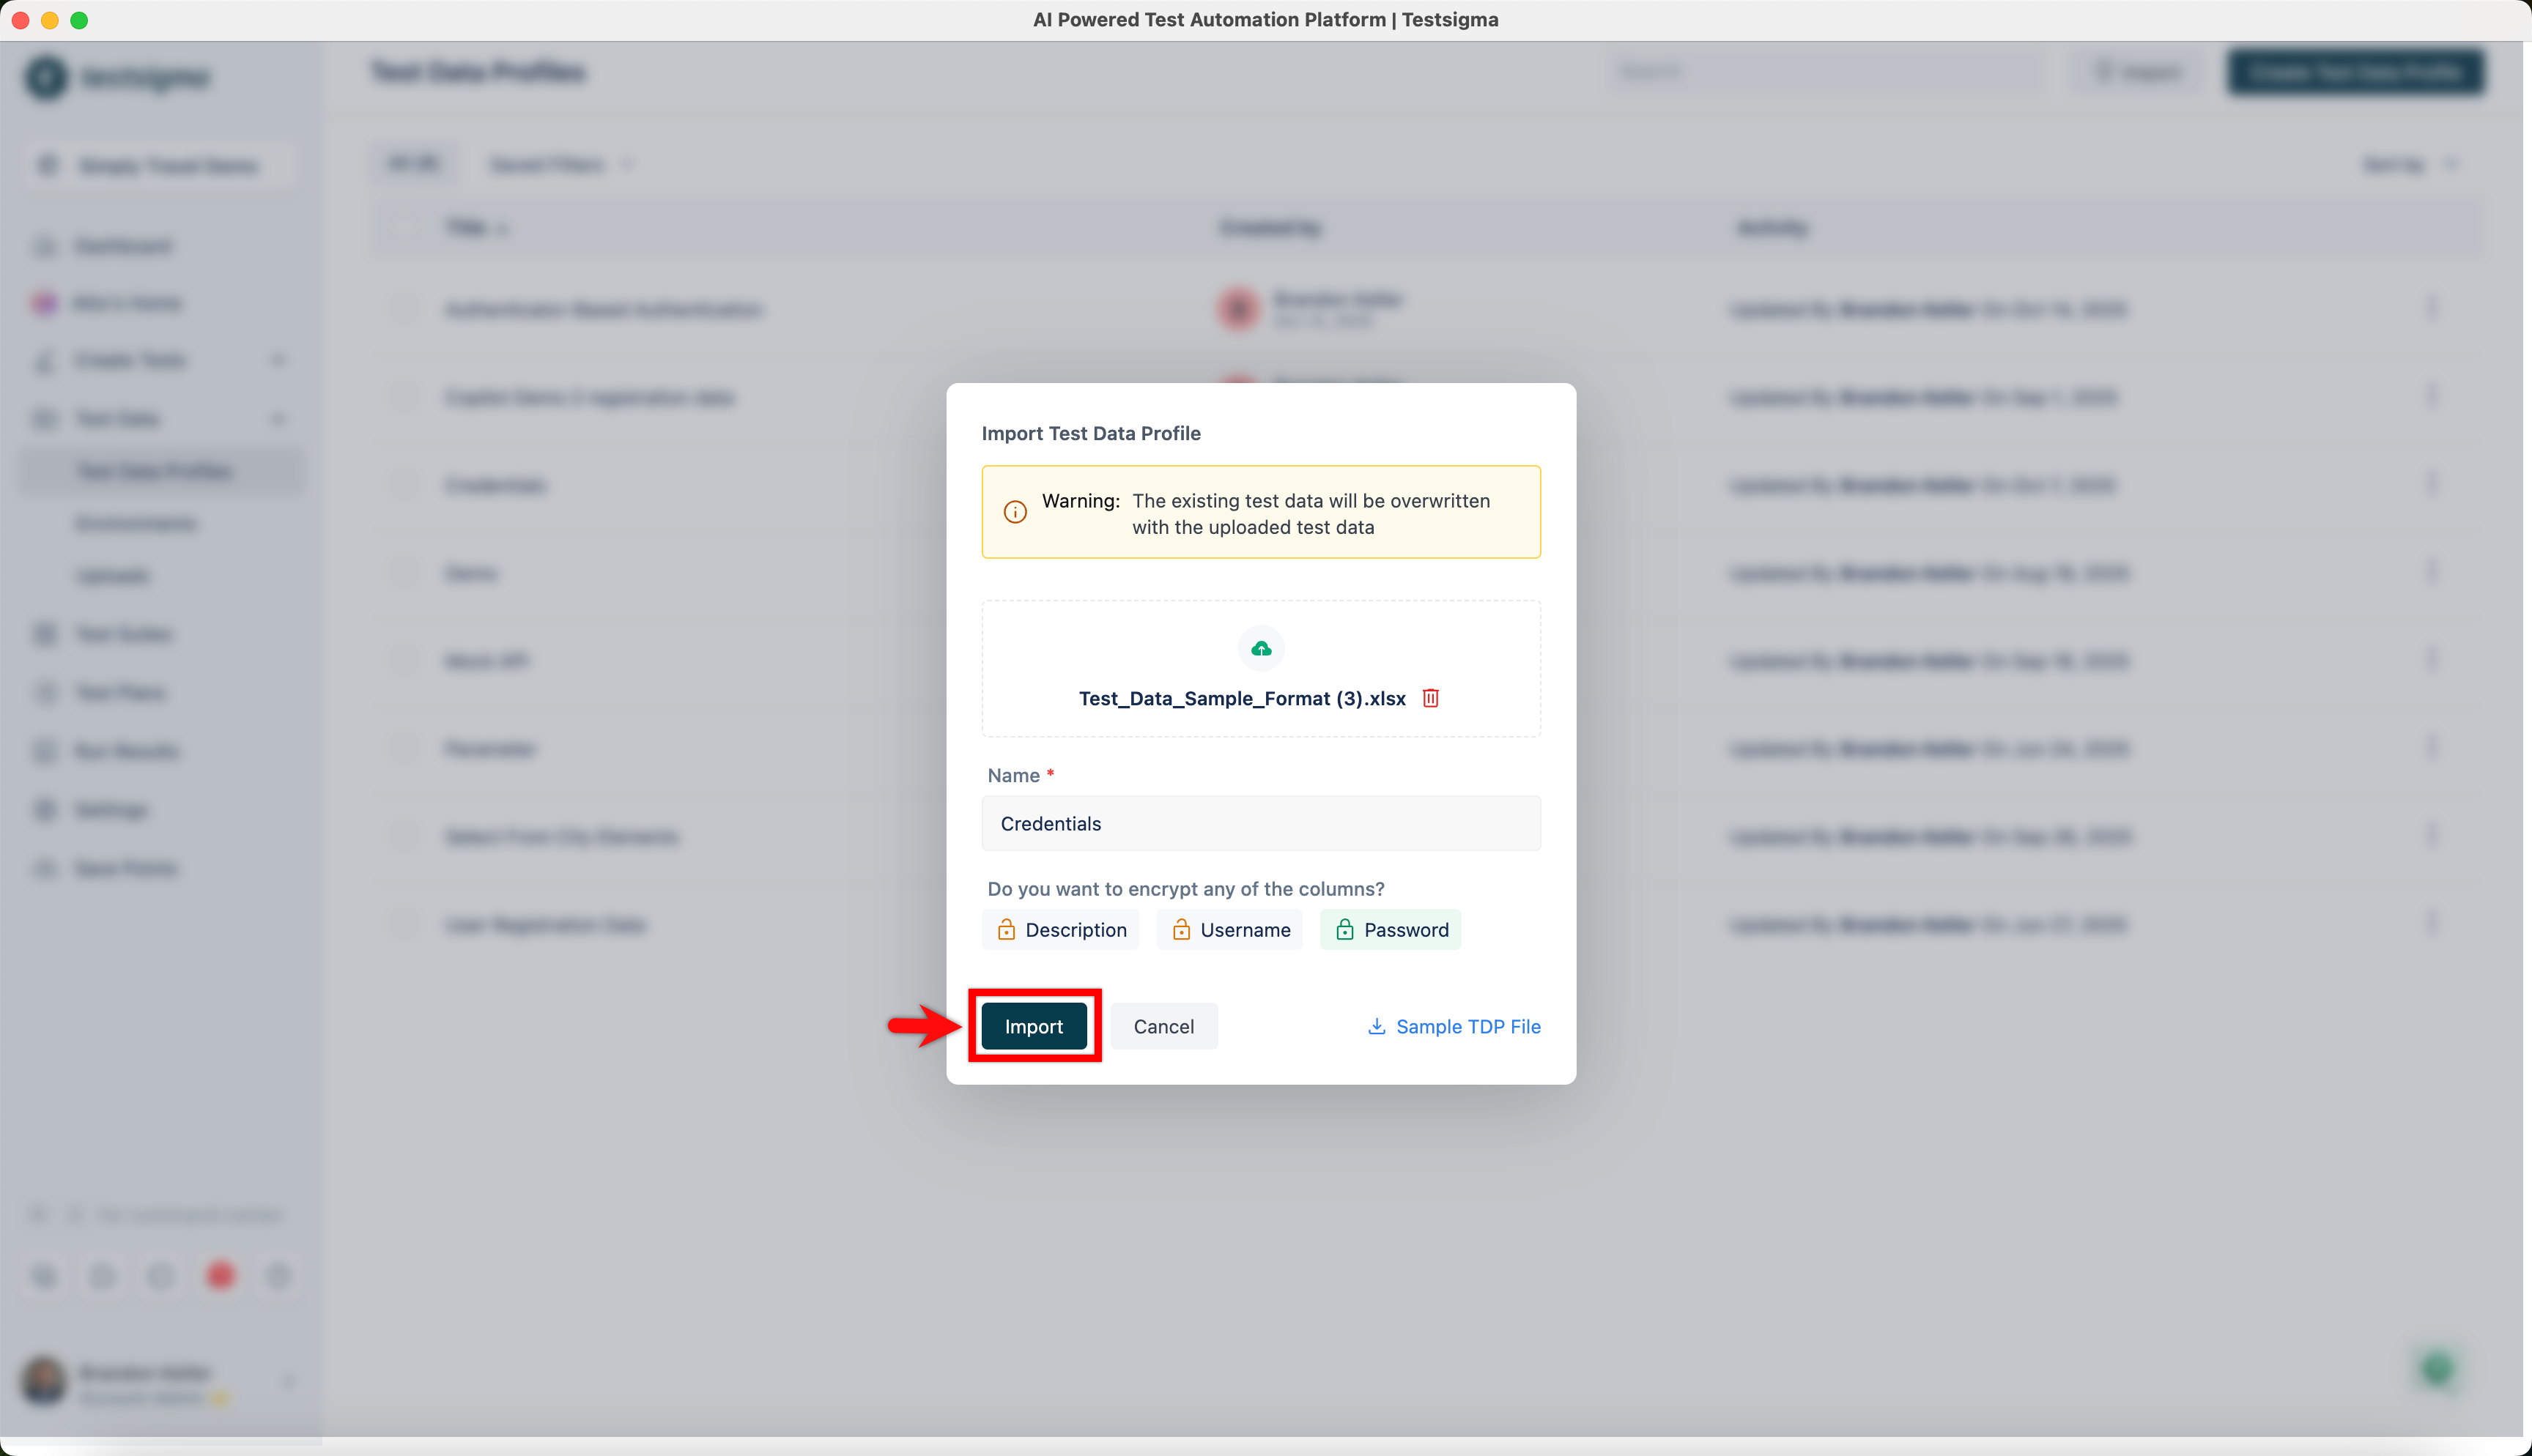Click the green chat bubble icon
This screenshot has height=1456, width=2532.
(x=2437, y=1369)
